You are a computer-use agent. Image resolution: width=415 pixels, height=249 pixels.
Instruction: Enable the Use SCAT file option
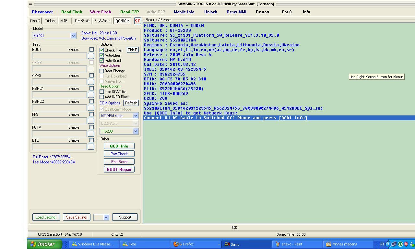point(102,92)
